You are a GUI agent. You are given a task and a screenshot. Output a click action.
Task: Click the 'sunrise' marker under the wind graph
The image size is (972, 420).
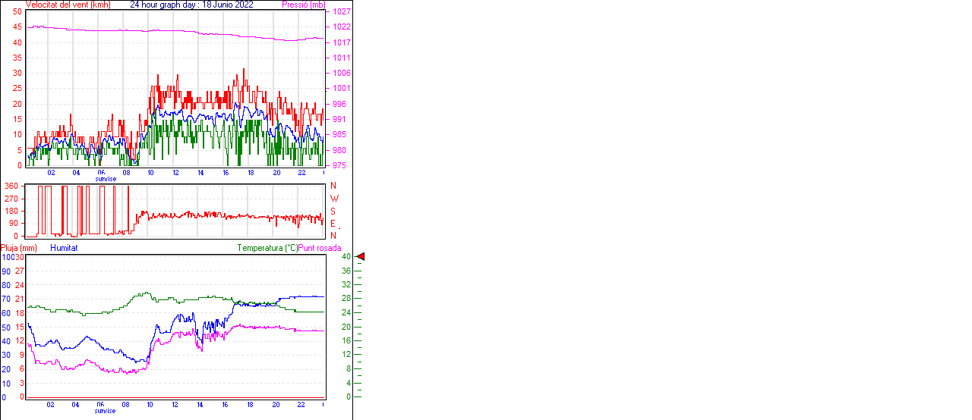pos(106,179)
